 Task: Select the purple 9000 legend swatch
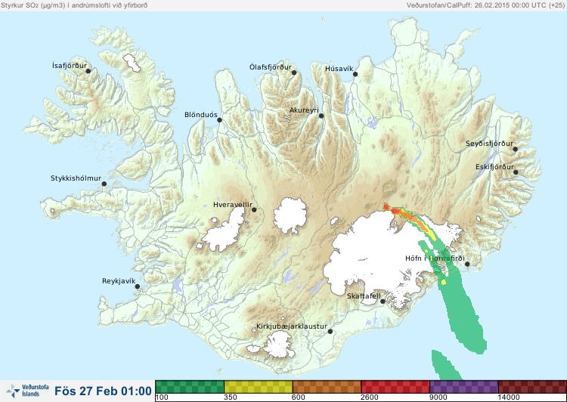click(x=464, y=386)
